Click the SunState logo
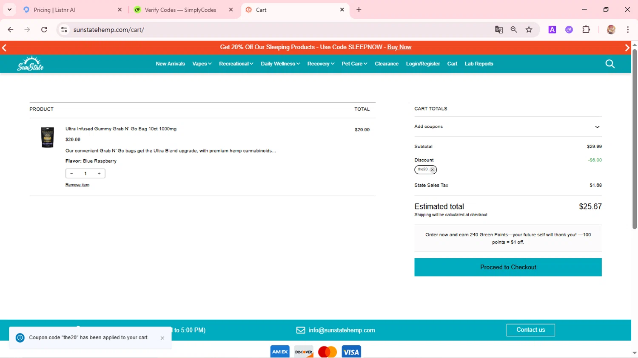638x358 pixels. click(30, 64)
